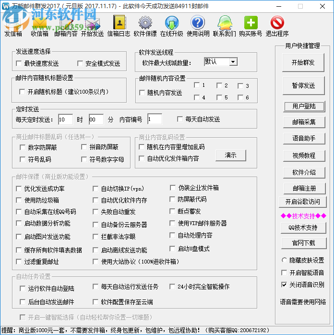Enable 开启智能语音 checkbox
Viewport: 334px width, 335px height.
click(x=284, y=273)
